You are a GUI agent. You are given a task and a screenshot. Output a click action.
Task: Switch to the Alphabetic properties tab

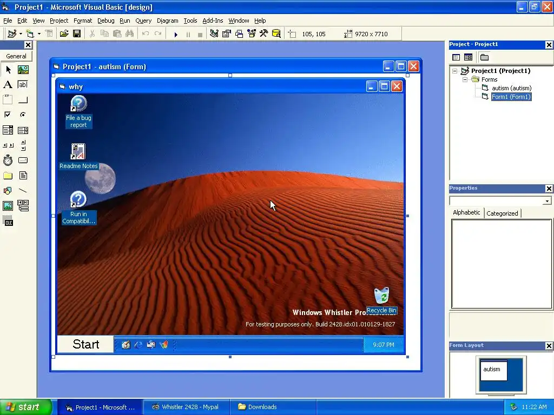coord(466,212)
